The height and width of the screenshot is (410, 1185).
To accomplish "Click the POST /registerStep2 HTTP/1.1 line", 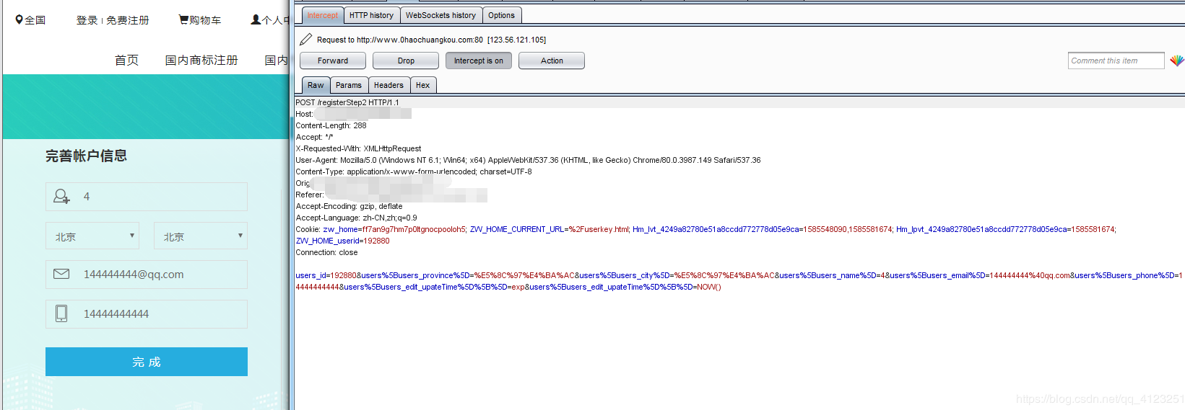I will [347, 102].
